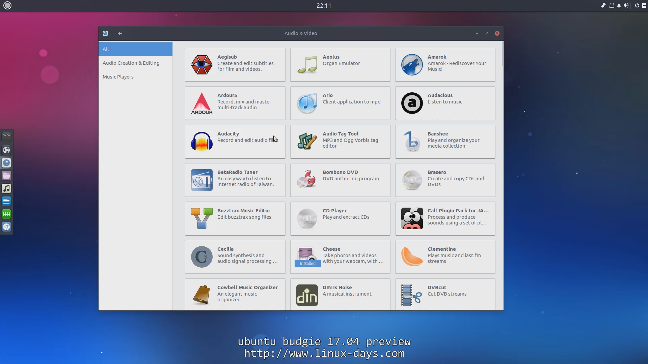648x364 pixels.
Task: Open the Banshee app title
Action: [438, 134]
